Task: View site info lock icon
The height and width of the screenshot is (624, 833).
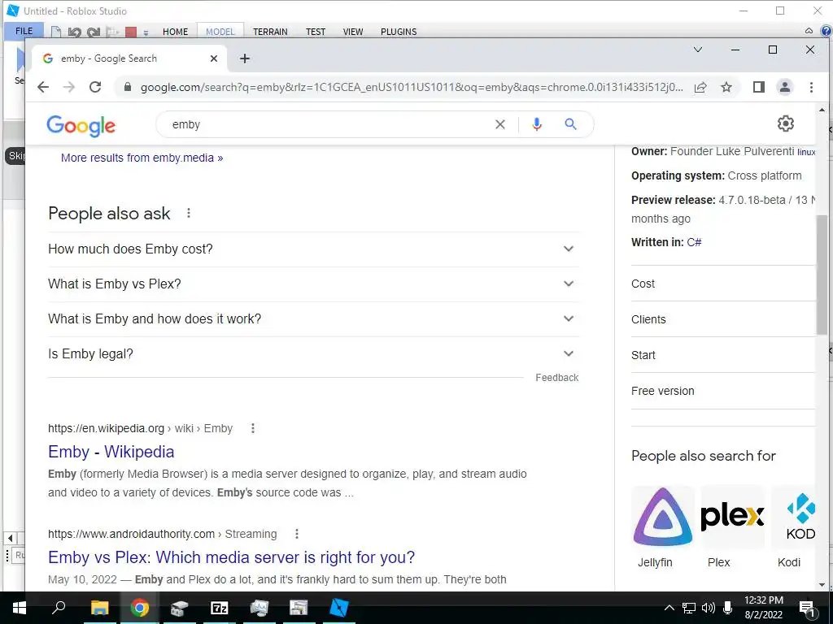Action: click(x=128, y=87)
